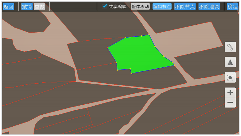Toggle the 共享编辑 checkbox
241x136 pixels.
105,6
